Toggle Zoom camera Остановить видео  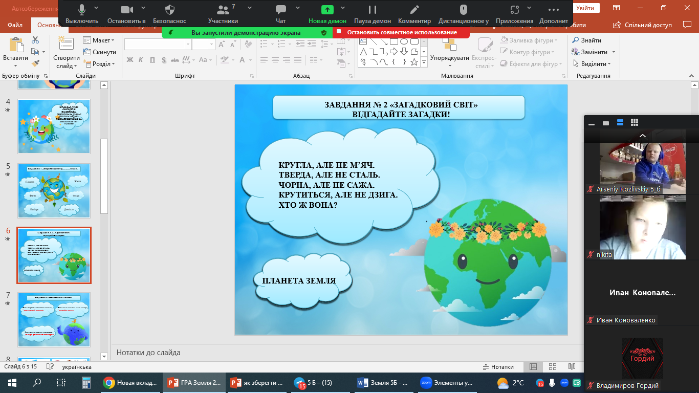click(126, 14)
